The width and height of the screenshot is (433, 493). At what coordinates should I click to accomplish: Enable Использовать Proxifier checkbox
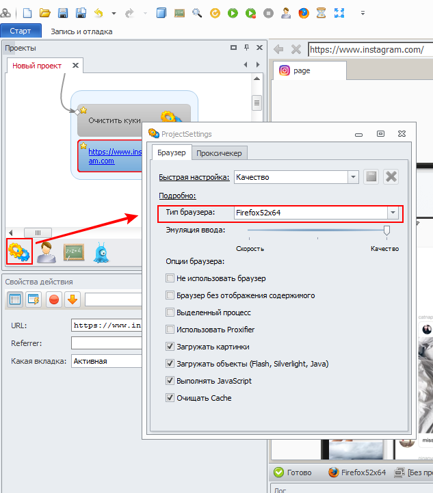pyautogui.click(x=170, y=330)
